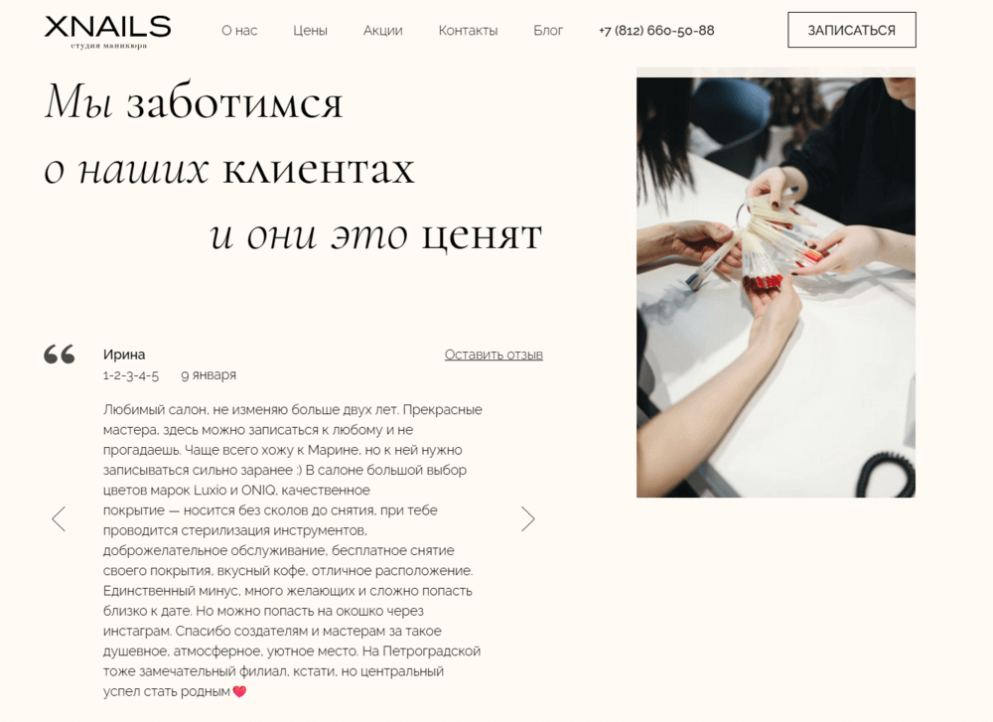The image size is (993, 722).
Task: Select reviewer name Ирина
Action: pos(124,355)
